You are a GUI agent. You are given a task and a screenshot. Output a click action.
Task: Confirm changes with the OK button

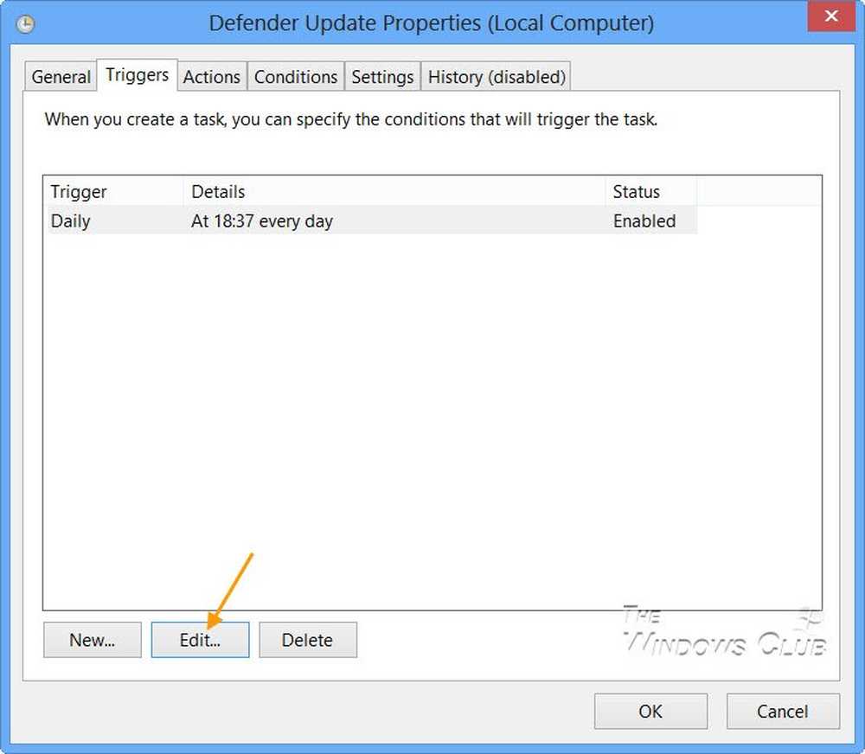click(651, 711)
